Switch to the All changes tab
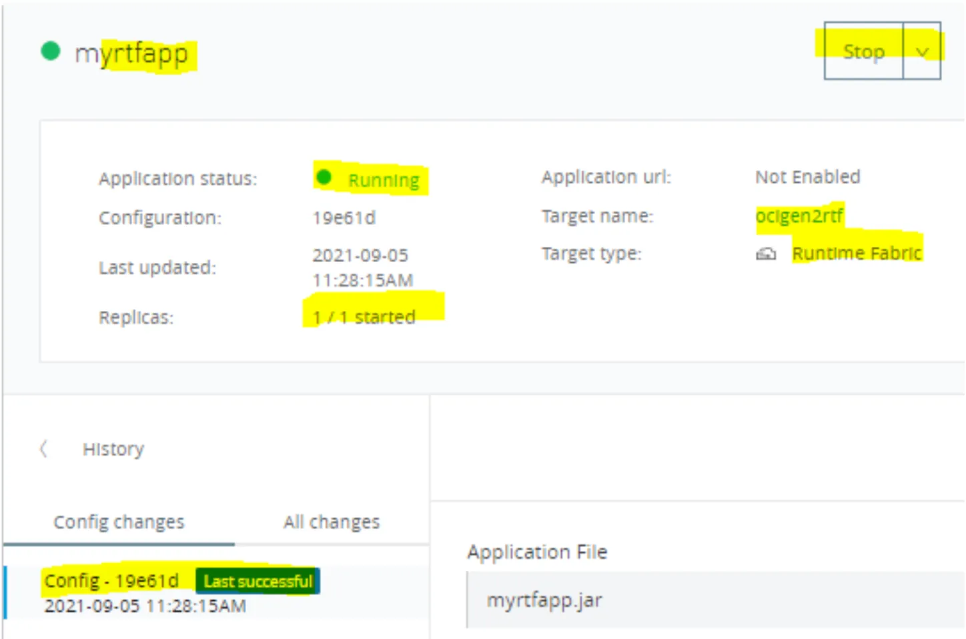The height and width of the screenshot is (639, 966). (x=332, y=522)
